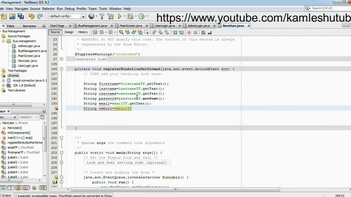Click the Last Edit icon in editor toolbar
This screenshot has height=197, width=351.
click(x=95, y=32)
